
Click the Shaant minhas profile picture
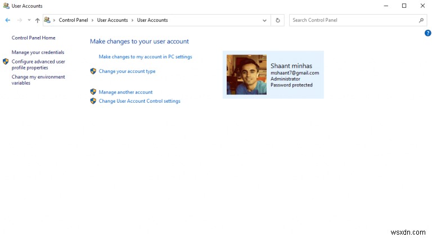pyautogui.click(x=246, y=75)
